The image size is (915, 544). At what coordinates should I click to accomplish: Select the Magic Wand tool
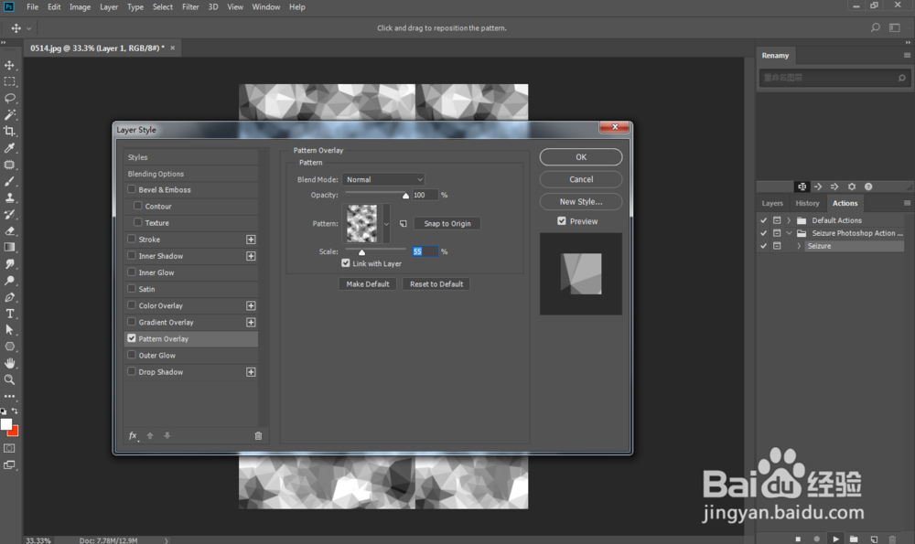coord(9,115)
